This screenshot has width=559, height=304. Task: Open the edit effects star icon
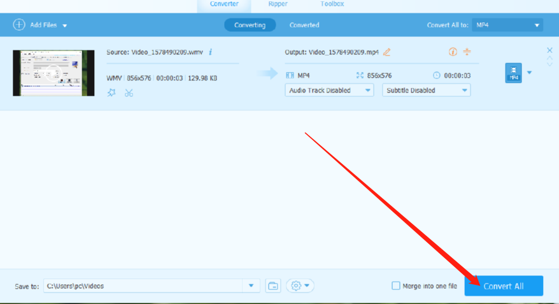coord(111,93)
